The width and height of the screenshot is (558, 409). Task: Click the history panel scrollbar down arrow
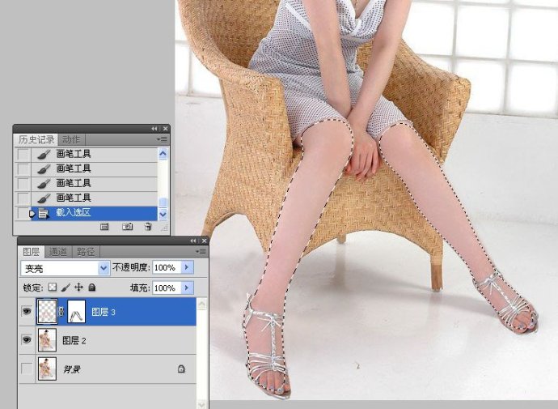(x=163, y=215)
